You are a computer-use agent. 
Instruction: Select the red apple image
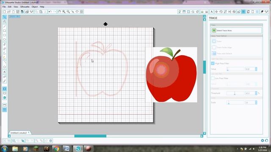171,75
